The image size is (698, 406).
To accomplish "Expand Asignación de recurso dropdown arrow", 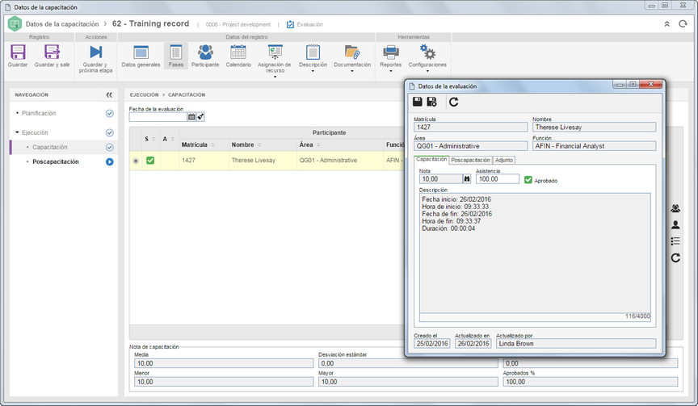I will coord(275,77).
